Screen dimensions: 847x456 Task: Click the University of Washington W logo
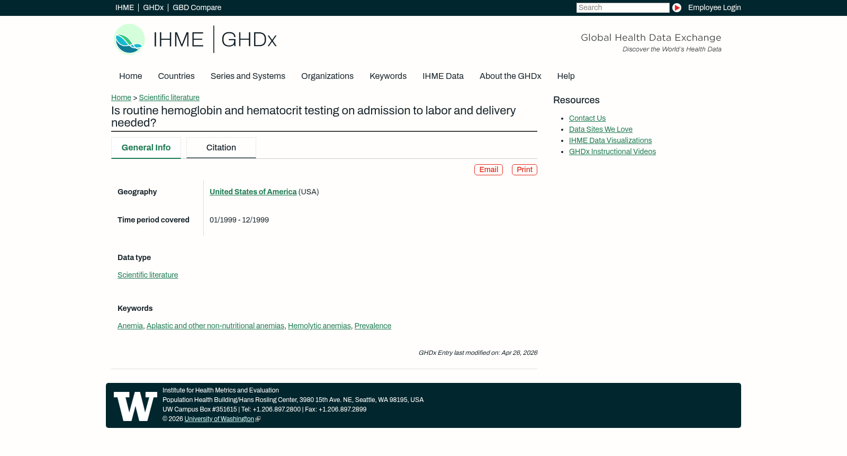(x=136, y=406)
